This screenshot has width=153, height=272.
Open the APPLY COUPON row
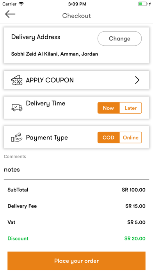click(76, 80)
